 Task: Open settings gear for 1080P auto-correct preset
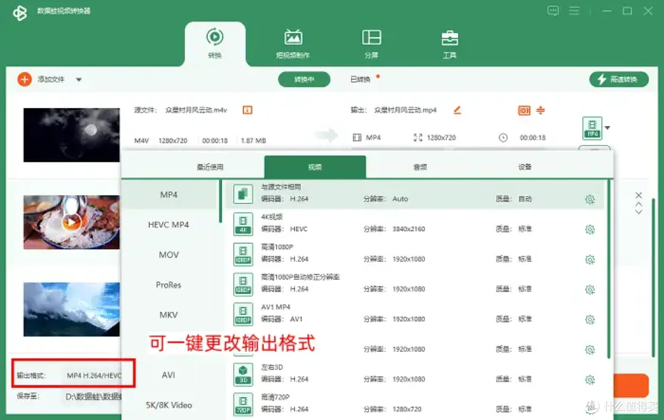pyautogui.click(x=590, y=290)
